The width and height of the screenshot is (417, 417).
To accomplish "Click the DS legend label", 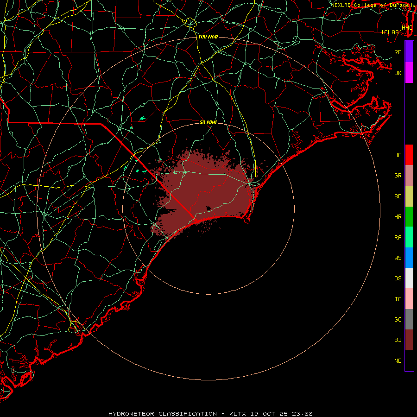I will point(398,278).
